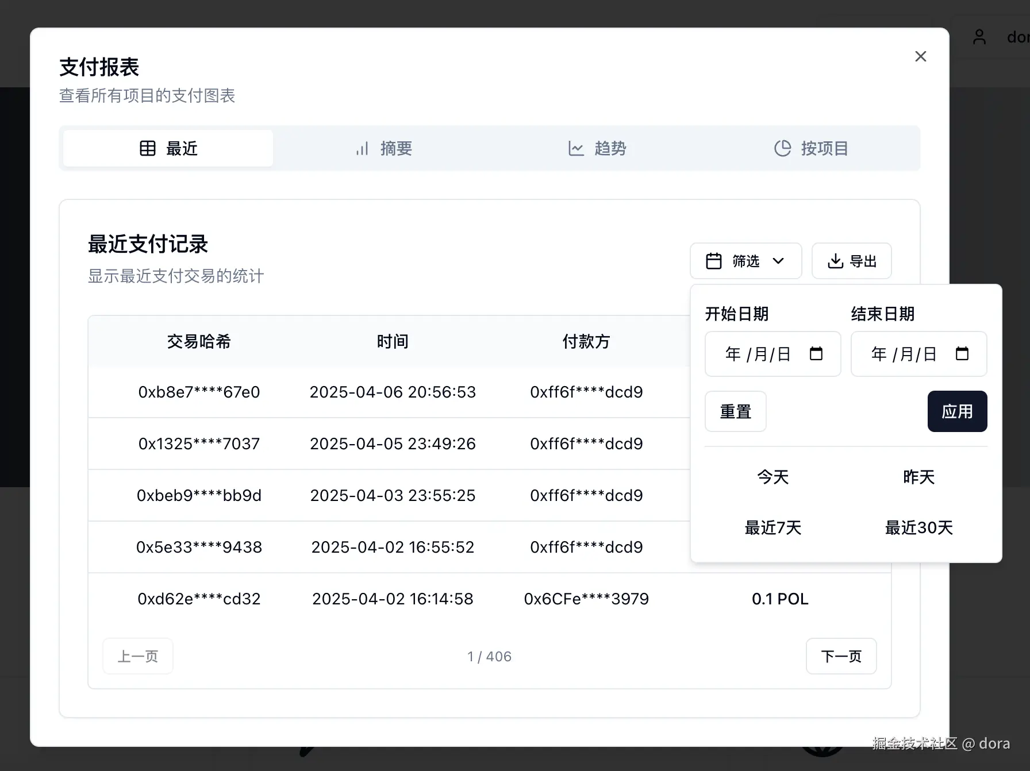Click the bar chart icon beside 摘要
This screenshot has width=1030, height=771.
tap(362, 148)
